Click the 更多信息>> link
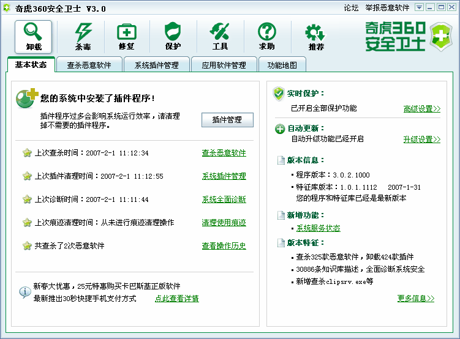The height and width of the screenshot is (339, 460). (416, 298)
